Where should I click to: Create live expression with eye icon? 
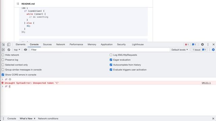pyautogui.click(x=26, y=50)
